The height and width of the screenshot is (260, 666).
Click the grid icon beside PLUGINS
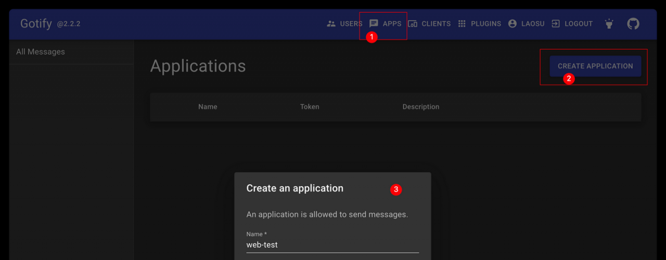coord(462,24)
